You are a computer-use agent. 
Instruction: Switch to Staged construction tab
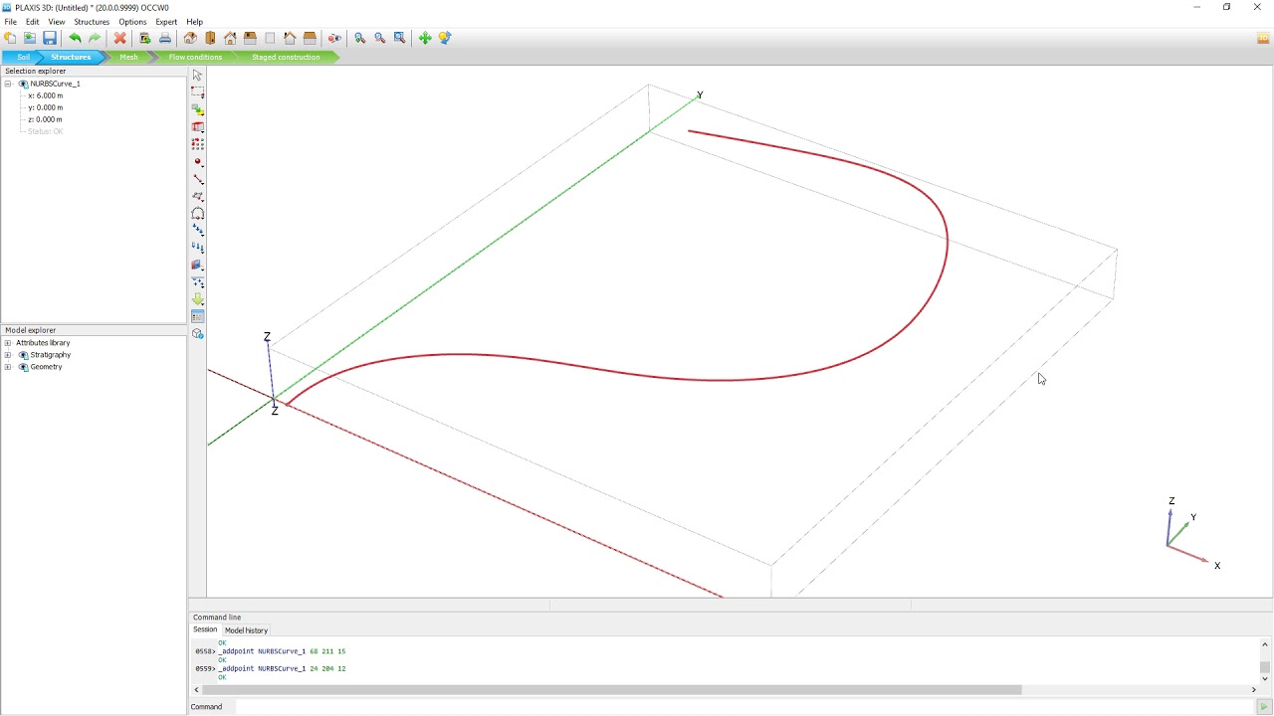click(x=286, y=57)
